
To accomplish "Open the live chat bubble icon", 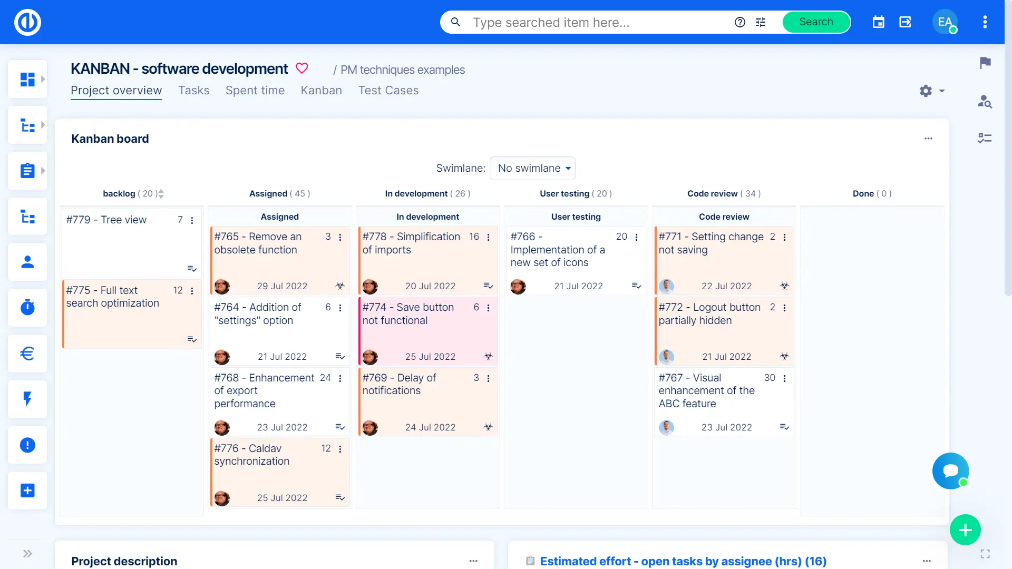I will (x=950, y=470).
